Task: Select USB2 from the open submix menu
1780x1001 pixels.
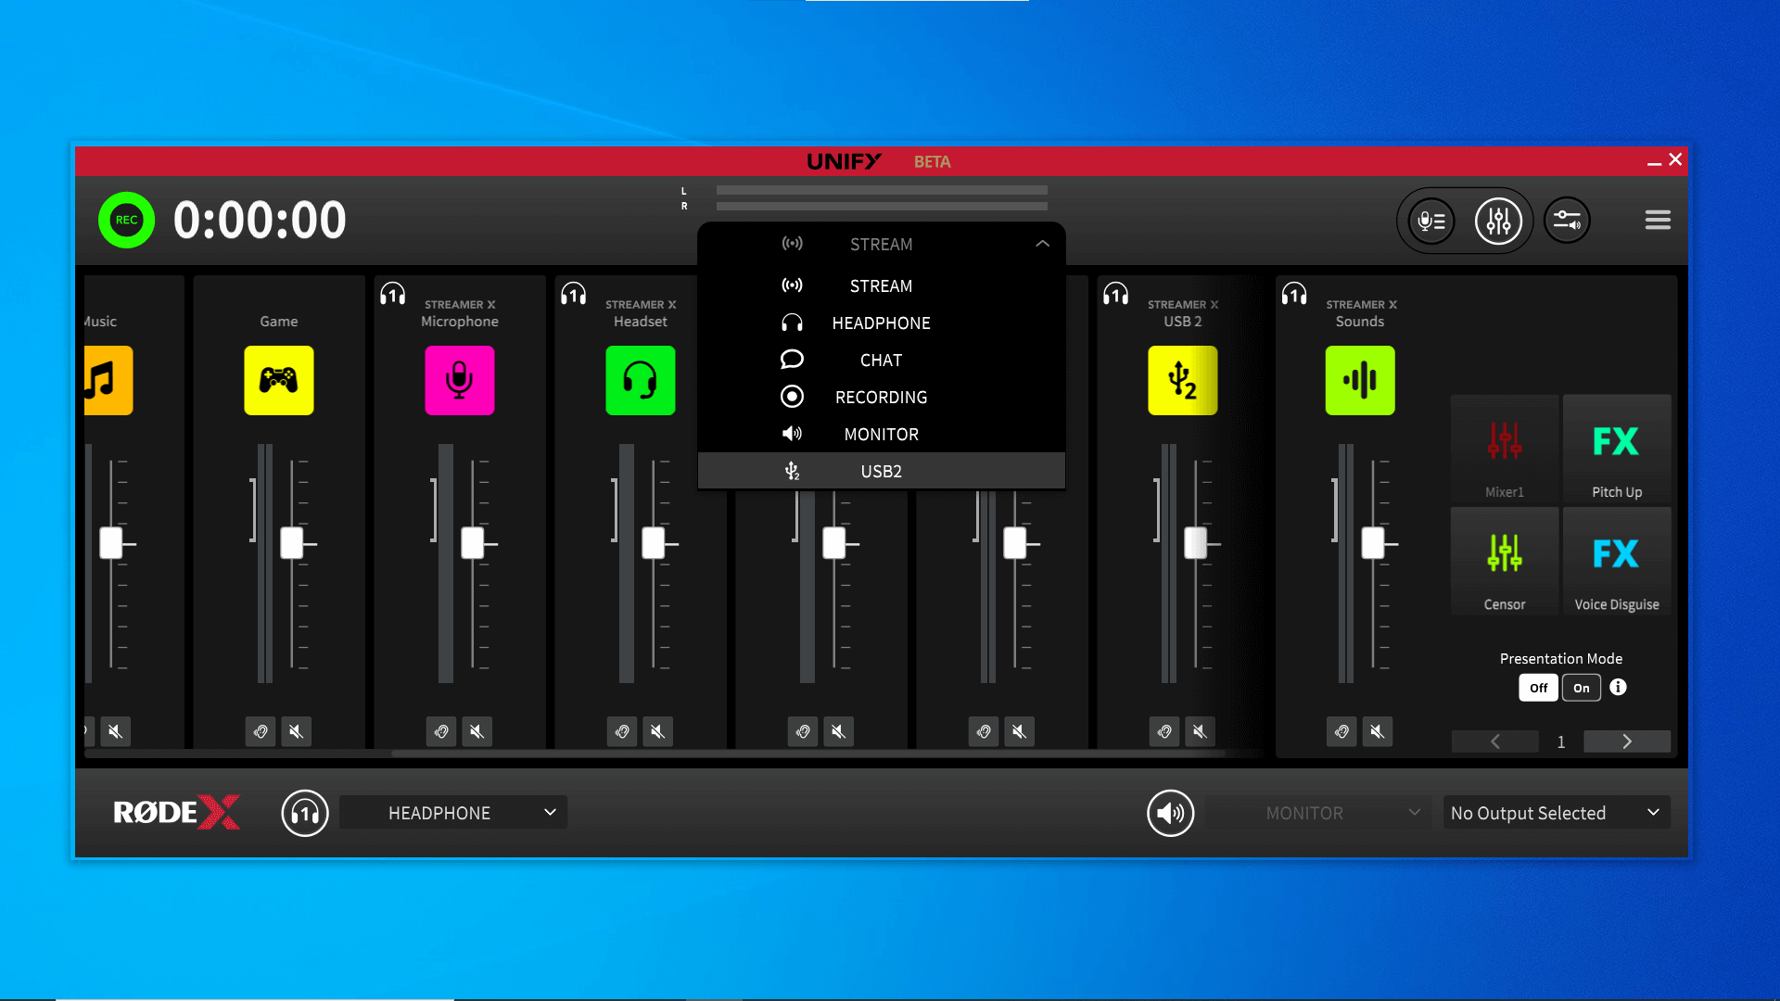Action: coord(880,471)
